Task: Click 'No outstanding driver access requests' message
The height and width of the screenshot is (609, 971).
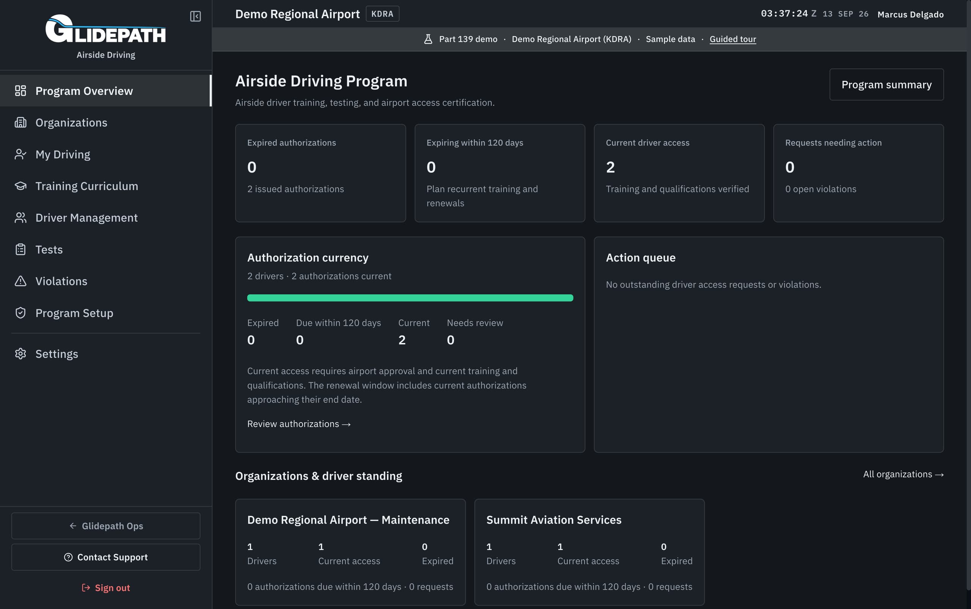Action: pos(713,284)
